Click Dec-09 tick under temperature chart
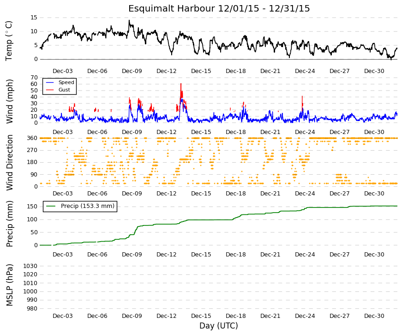This screenshot has width=402, height=335. tap(132, 71)
